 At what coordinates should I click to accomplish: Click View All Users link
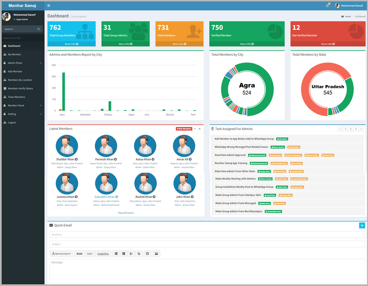tap(126, 213)
